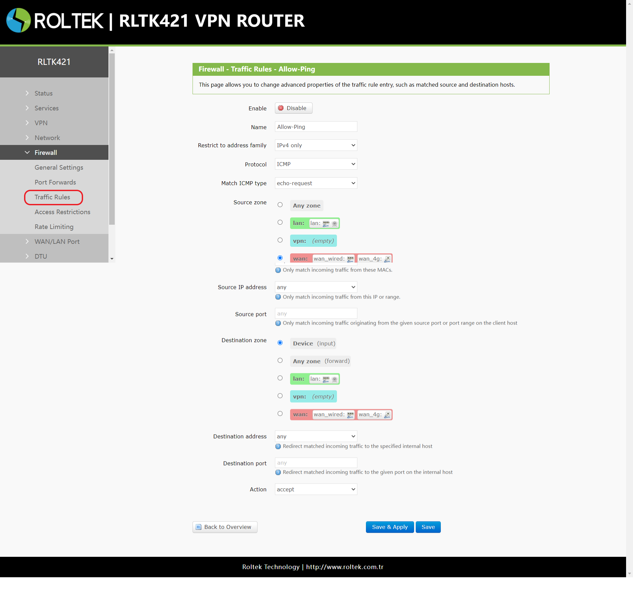633x598 pixels.
Task: Click the Source port input field
Action: pyautogui.click(x=316, y=314)
